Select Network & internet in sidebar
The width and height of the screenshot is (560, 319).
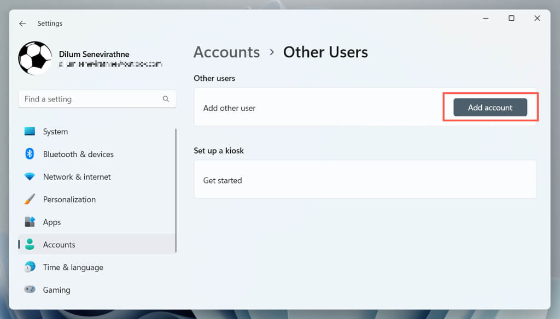(77, 177)
